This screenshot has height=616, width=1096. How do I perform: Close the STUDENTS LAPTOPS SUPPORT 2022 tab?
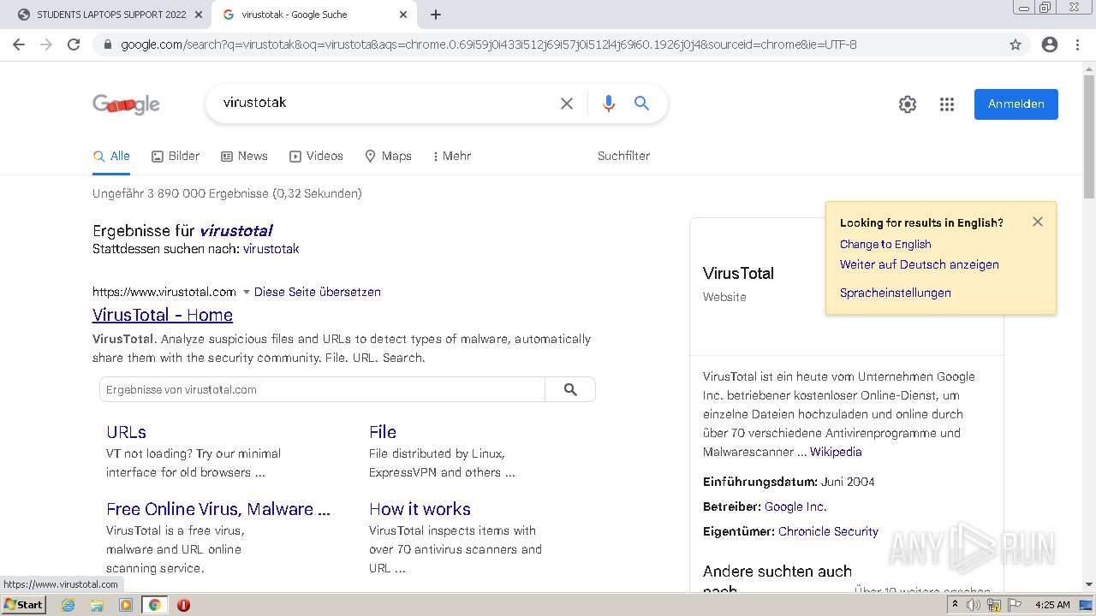[x=198, y=15]
